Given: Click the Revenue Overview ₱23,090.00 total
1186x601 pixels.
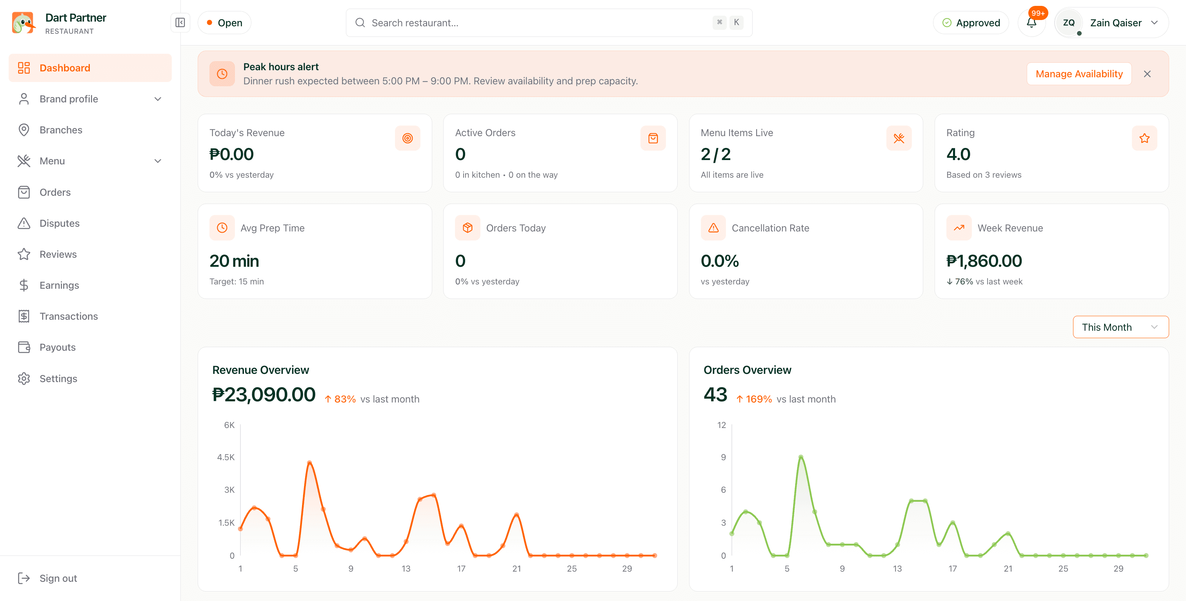Looking at the screenshot, I should point(264,395).
